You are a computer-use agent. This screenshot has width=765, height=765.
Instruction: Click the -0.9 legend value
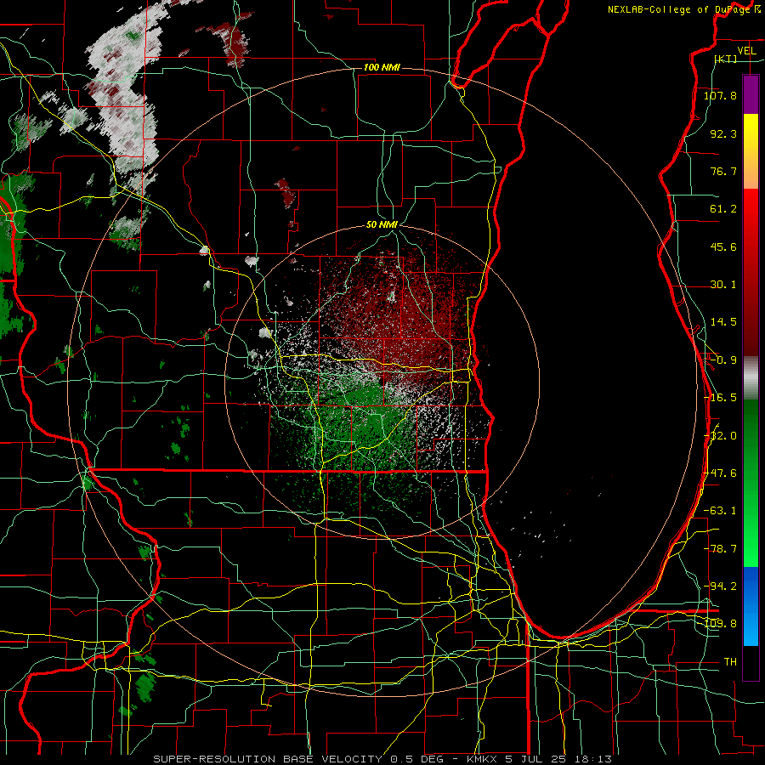723,360
